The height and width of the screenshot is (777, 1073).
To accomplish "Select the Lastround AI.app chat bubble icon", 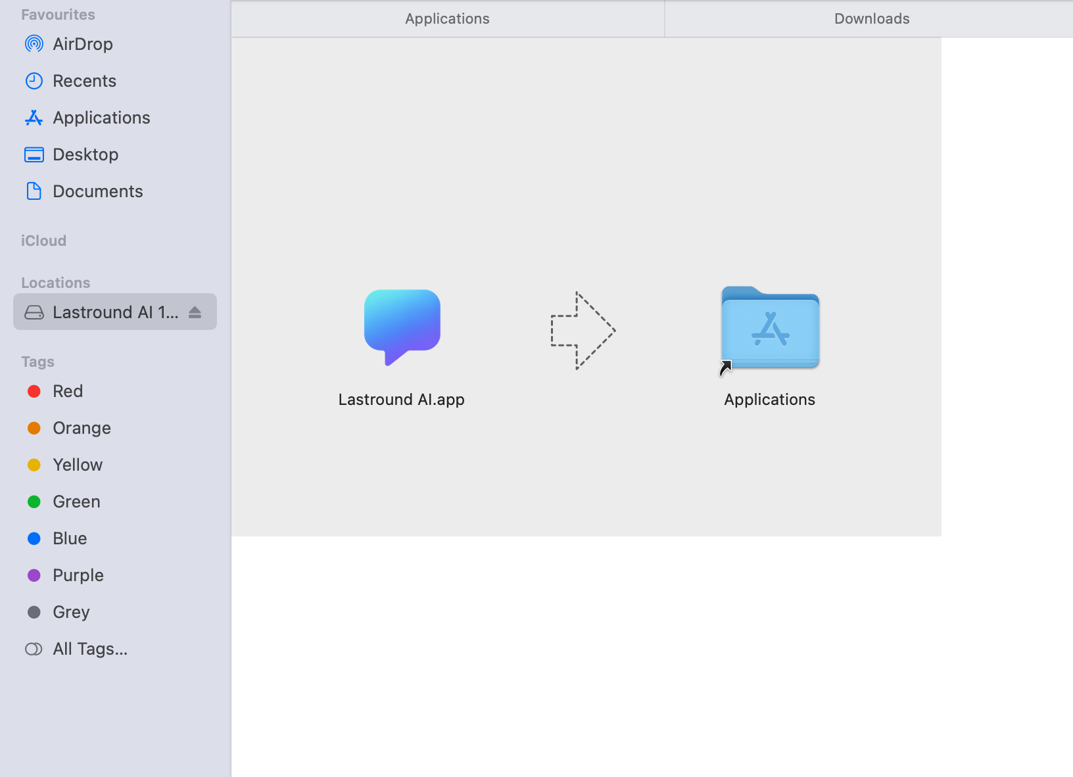I will (402, 327).
